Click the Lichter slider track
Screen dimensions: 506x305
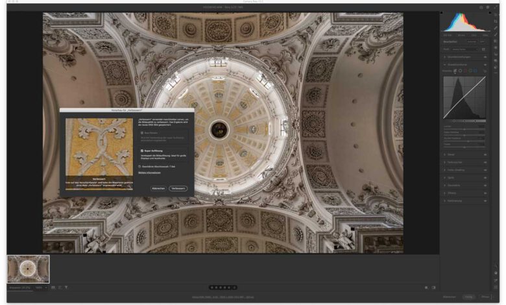click(464, 129)
